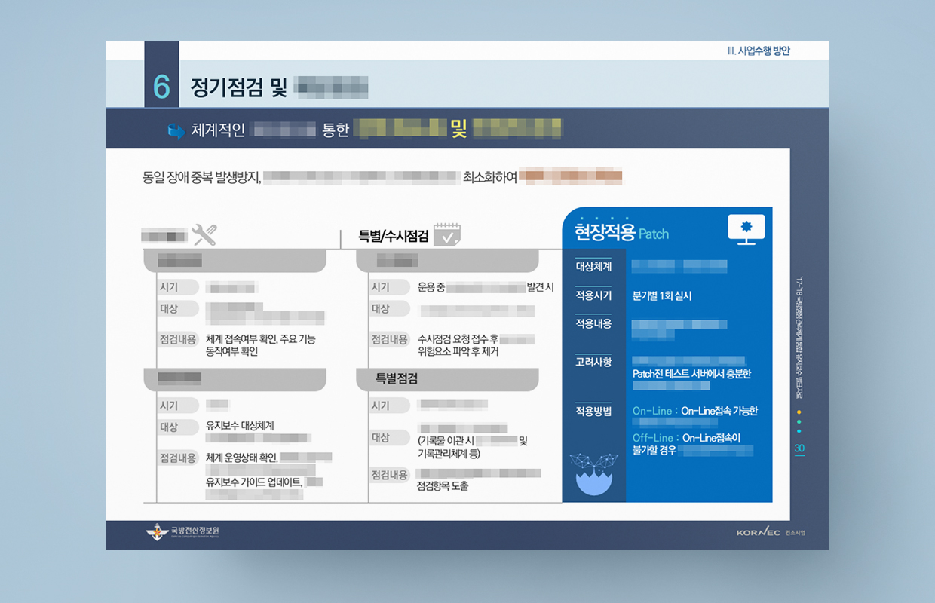Select the '적용내용' label
Image resolution: width=935 pixels, height=603 pixels.
(x=593, y=323)
